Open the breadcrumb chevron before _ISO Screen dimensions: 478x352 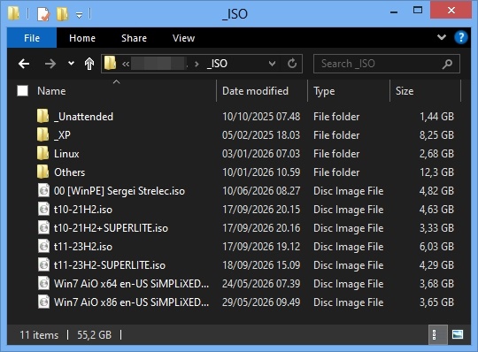coord(197,64)
